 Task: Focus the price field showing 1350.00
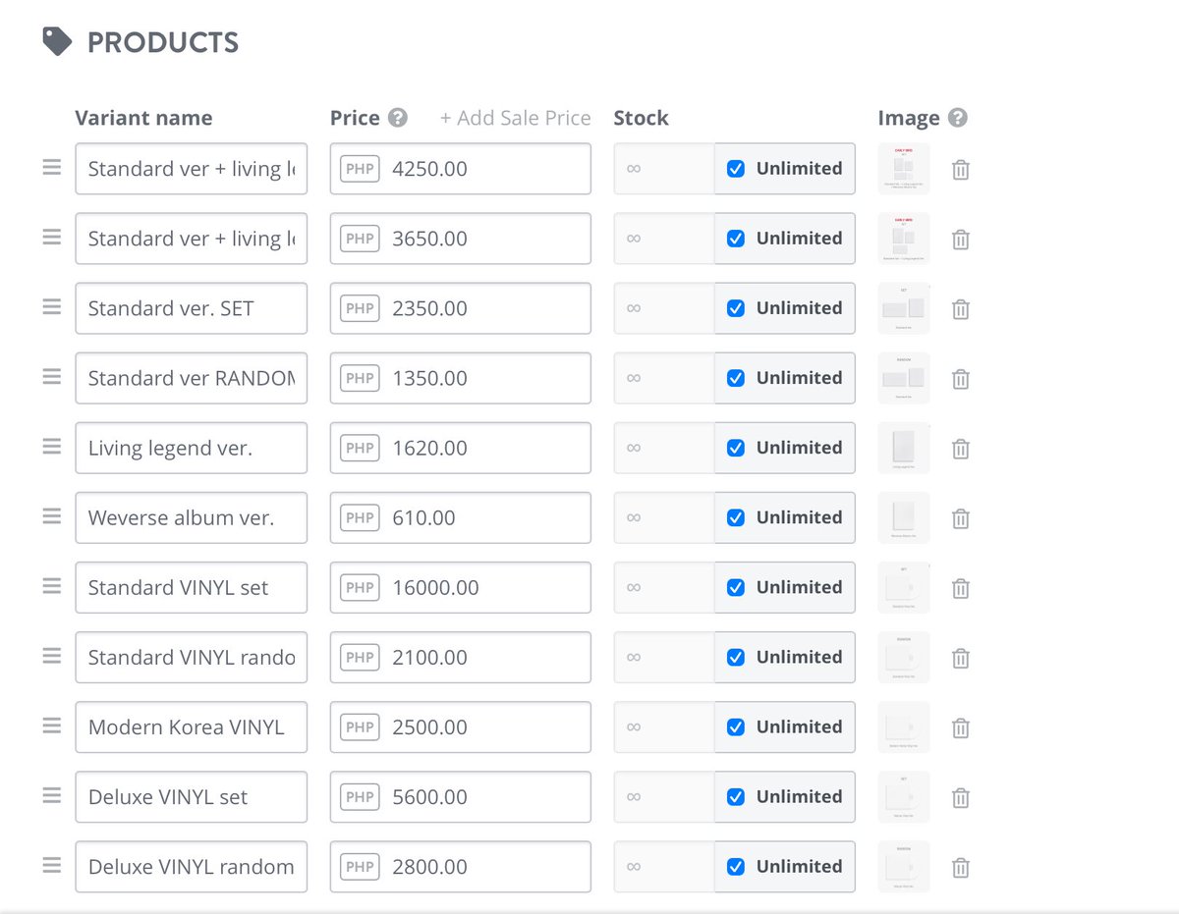[461, 378]
